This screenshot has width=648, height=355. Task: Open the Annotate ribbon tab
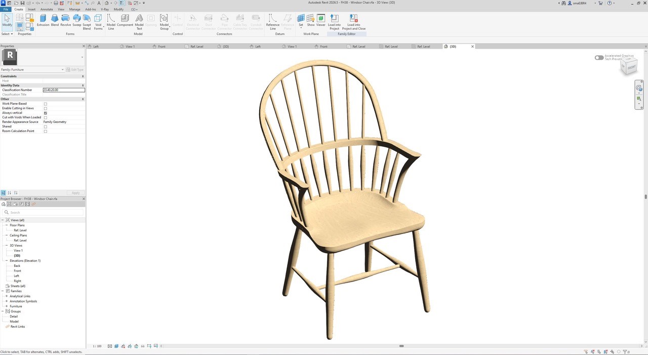point(47,9)
